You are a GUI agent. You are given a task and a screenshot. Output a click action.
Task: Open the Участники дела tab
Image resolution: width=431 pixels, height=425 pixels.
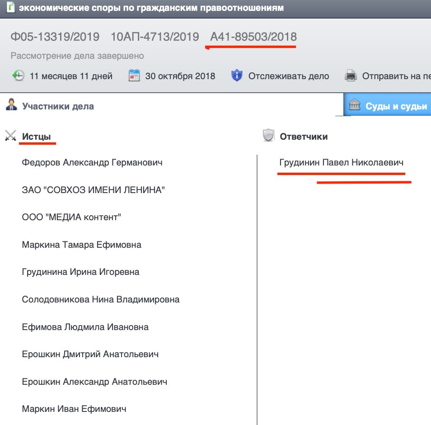pyautogui.click(x=58, y=107)
